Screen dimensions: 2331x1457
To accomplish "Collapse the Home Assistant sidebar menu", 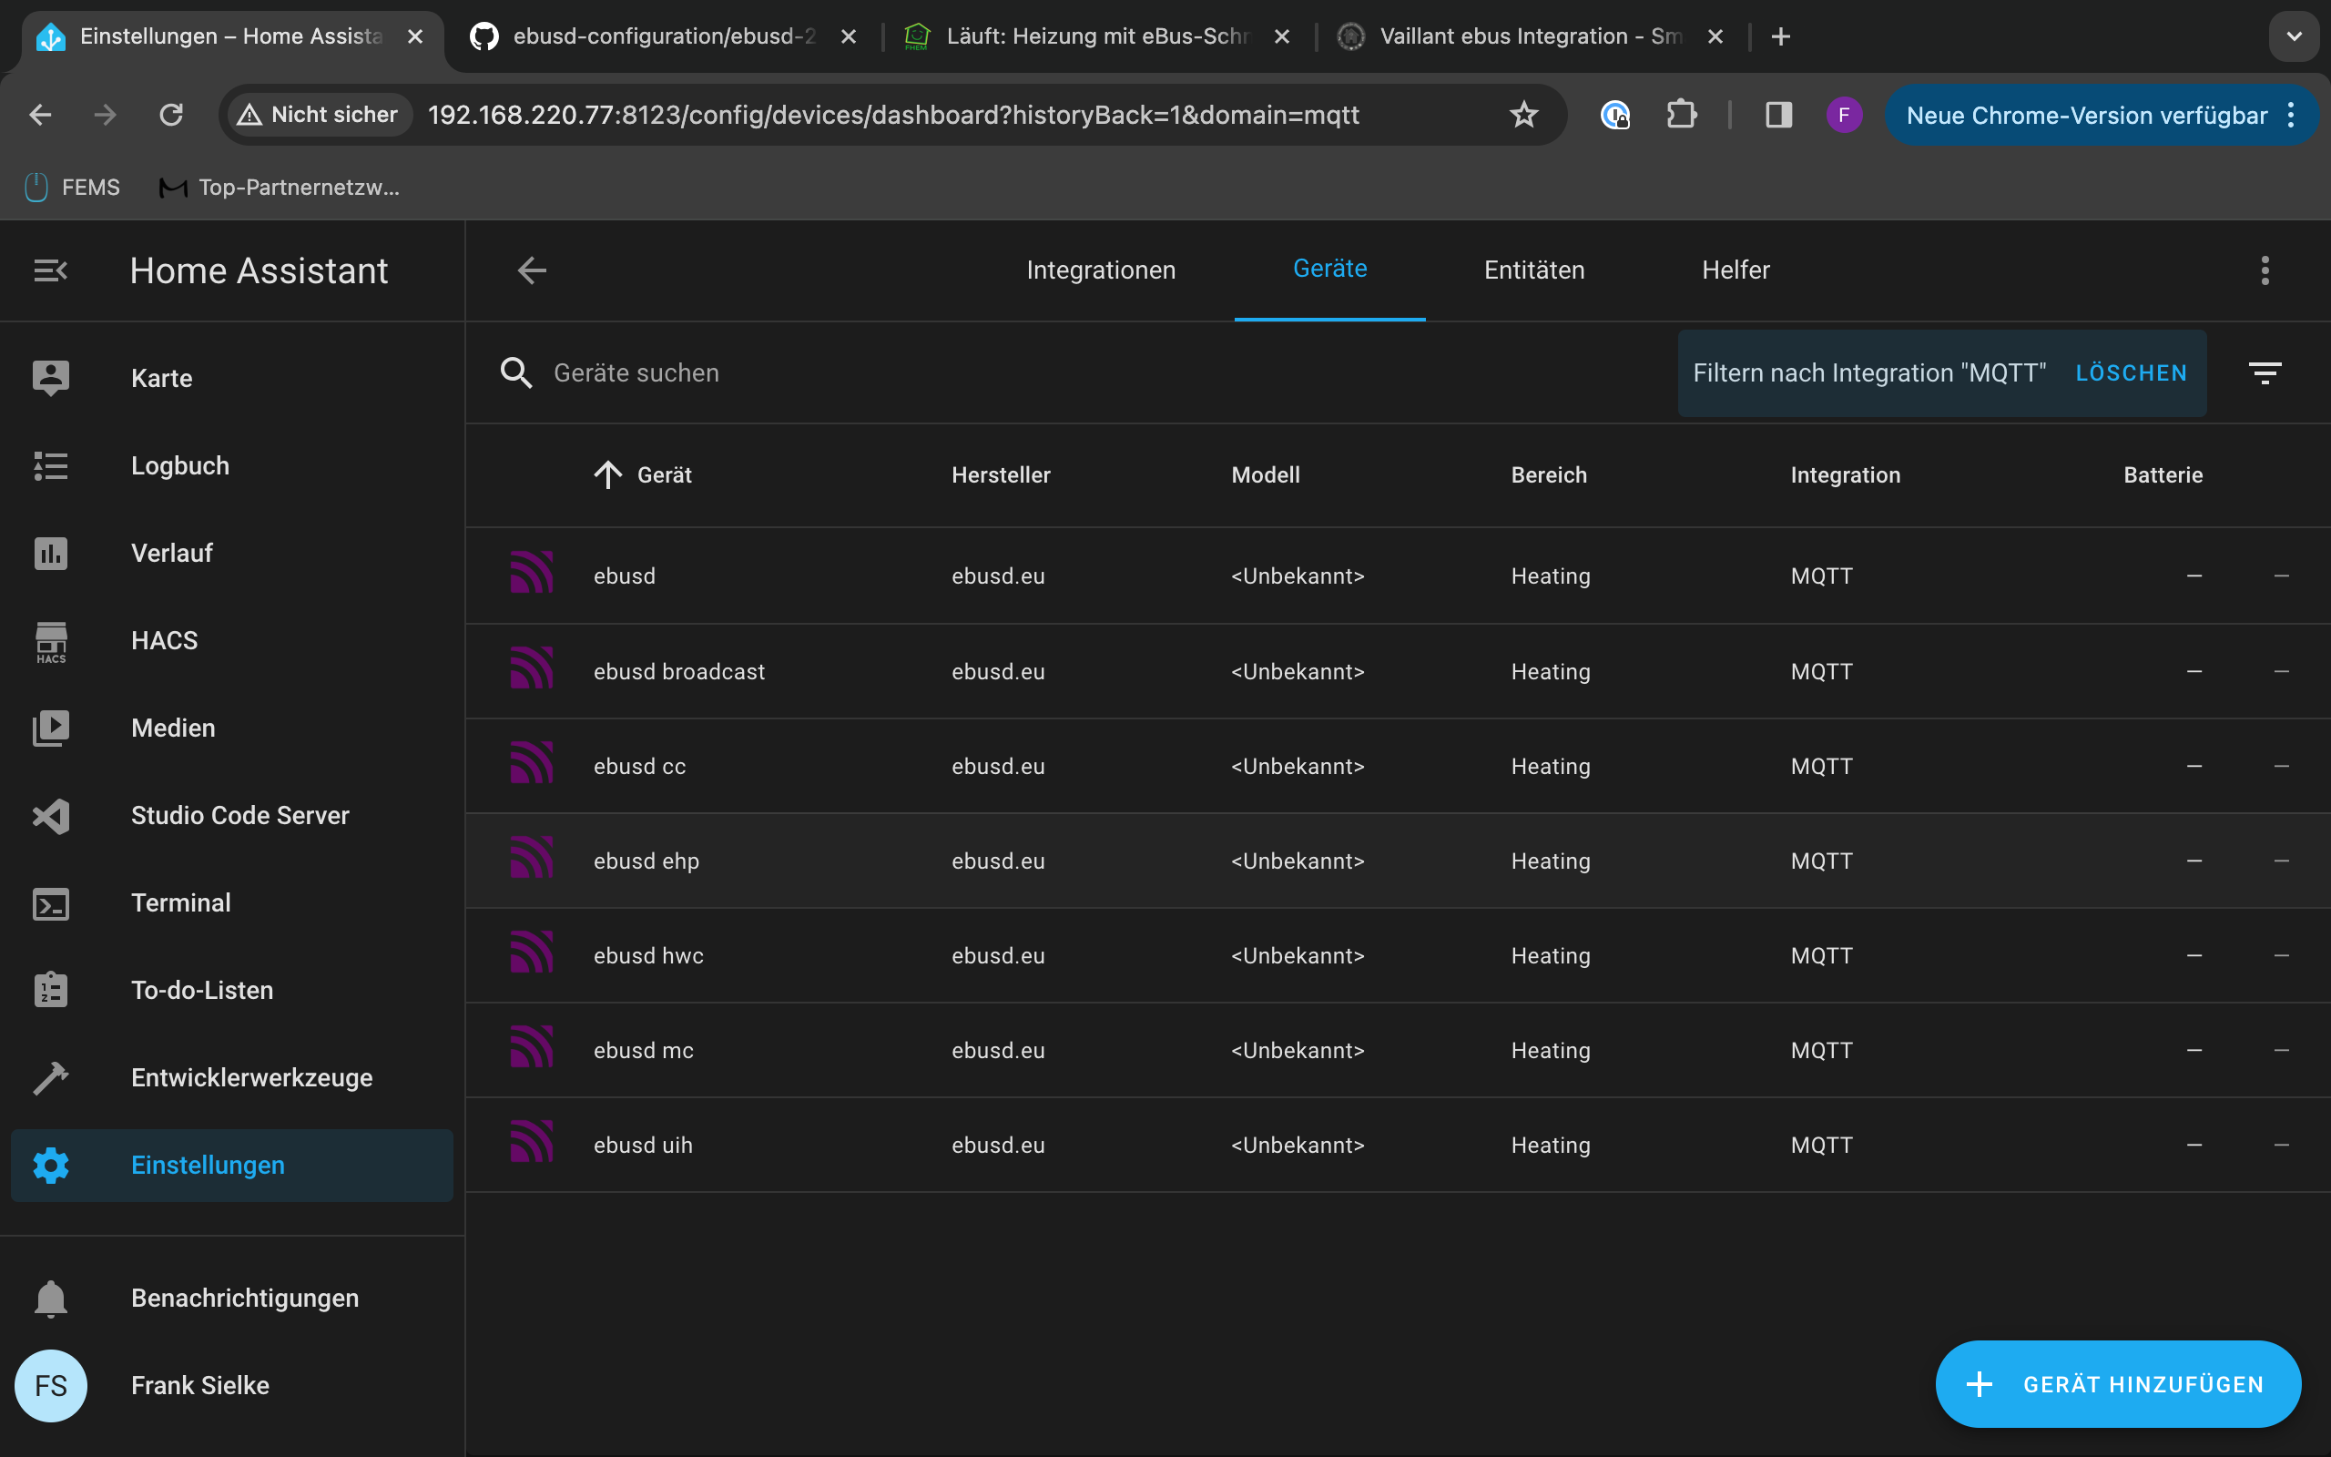I will pyautogui.click(x=50, y=270).
